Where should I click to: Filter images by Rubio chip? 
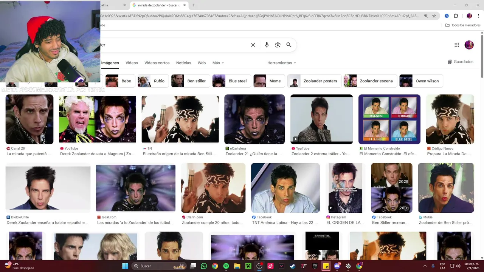(153, 81)
